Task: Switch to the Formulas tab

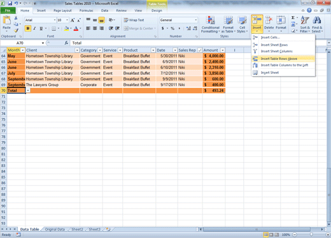Action: pos(86,10)
